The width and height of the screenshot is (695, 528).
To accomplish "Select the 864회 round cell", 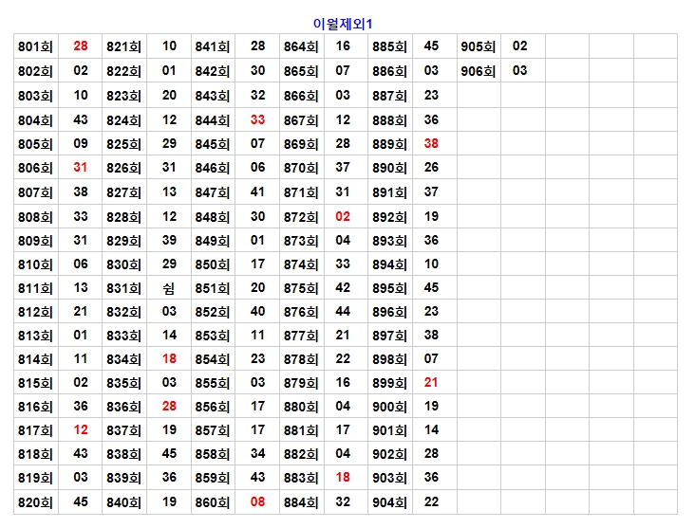I will tap(301, 46).
